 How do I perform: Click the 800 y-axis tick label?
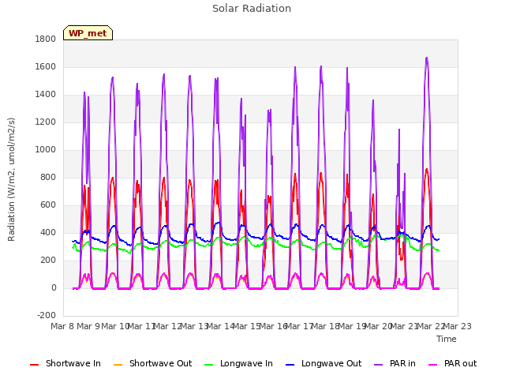pos(48,177)
